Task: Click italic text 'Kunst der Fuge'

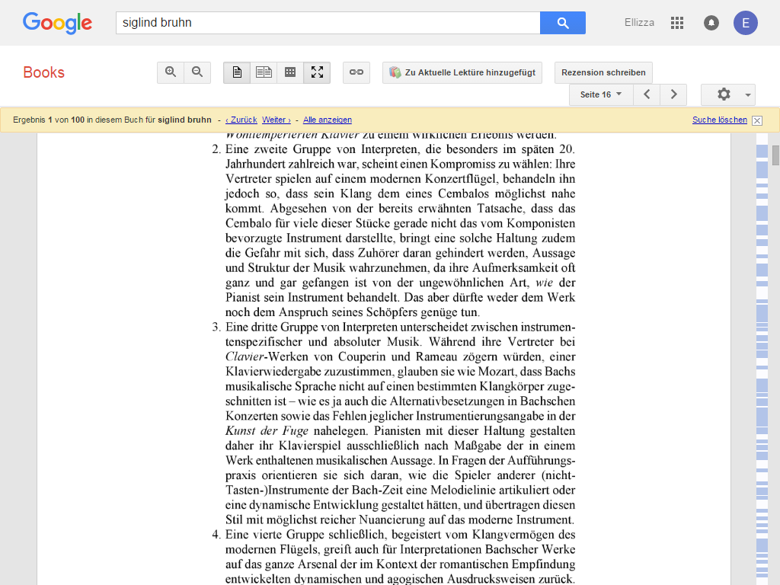Action: point(267,431)
